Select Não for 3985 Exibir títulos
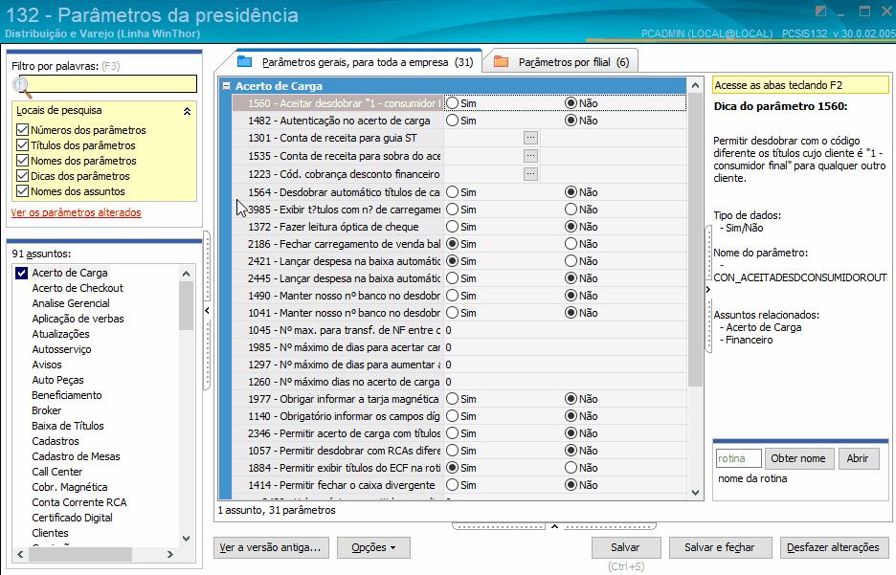This screenshot has width=896, height=575. coord(571,210)
